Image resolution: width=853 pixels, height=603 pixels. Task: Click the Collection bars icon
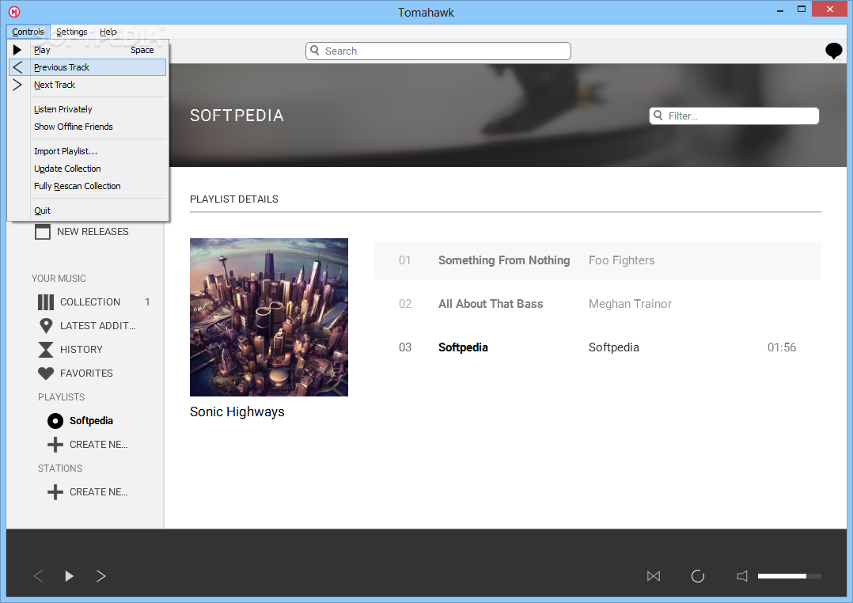(x=46, y=302)
